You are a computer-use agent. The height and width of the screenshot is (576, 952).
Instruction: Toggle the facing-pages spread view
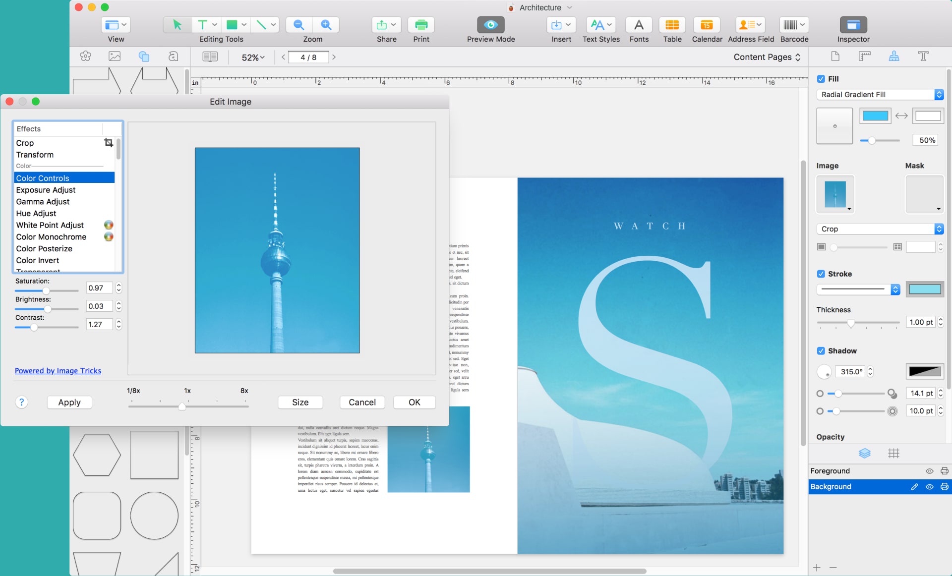[210, 57]
